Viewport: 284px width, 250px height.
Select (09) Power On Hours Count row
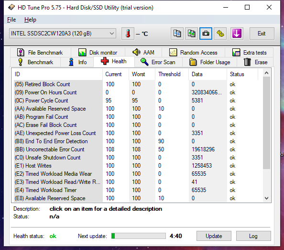(136, 92)
